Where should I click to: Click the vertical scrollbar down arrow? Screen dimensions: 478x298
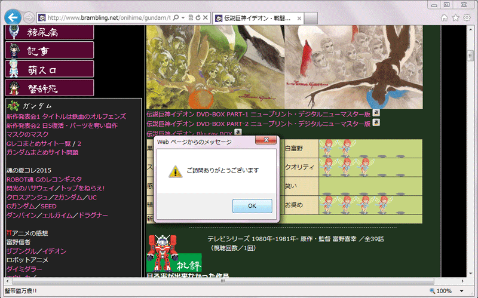[x=470, y=274]
